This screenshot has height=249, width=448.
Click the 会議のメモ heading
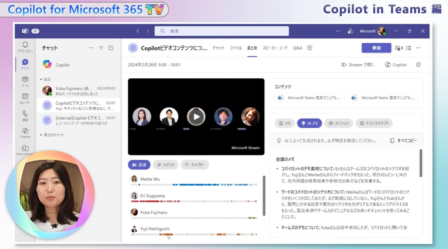(x=285, y=159)
